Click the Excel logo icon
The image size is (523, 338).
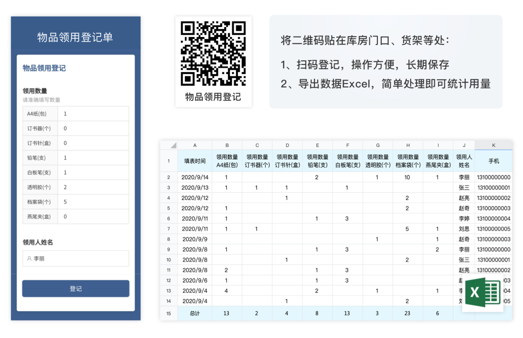coord(482,293)
